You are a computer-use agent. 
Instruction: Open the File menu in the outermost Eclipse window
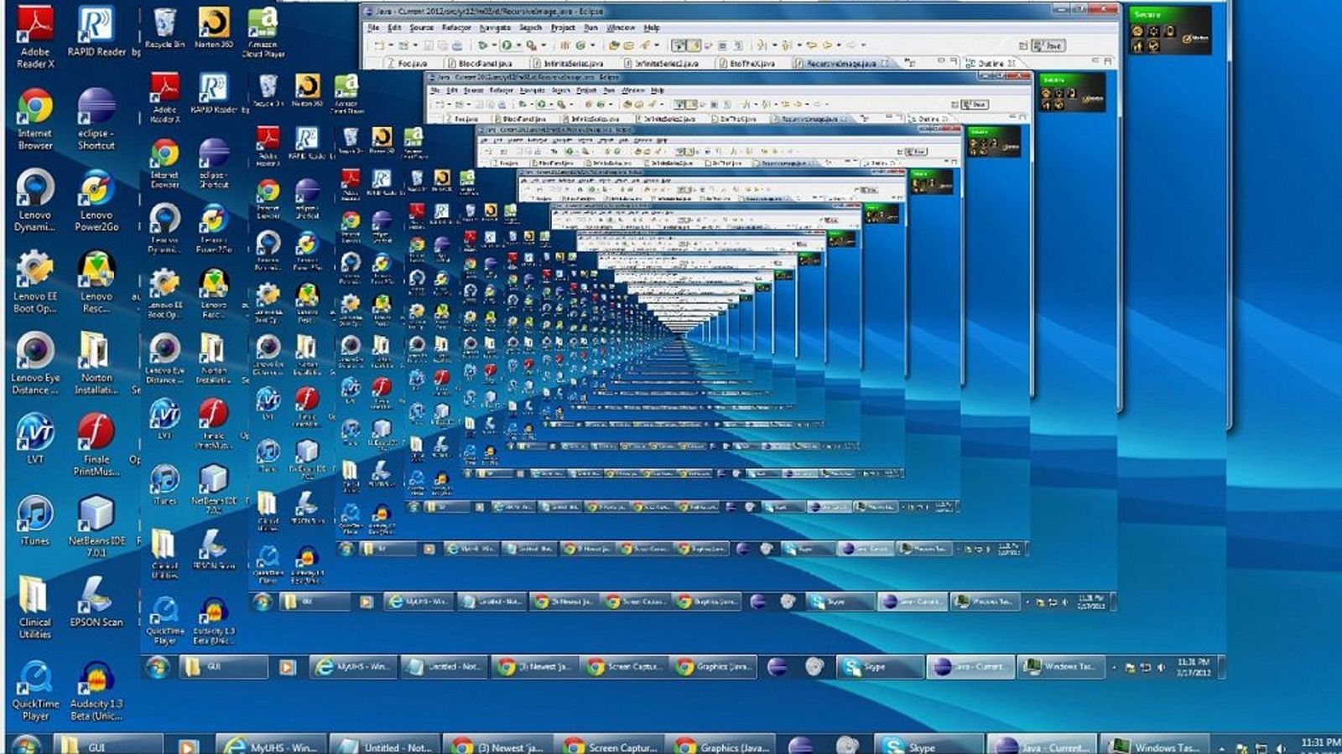374,28
